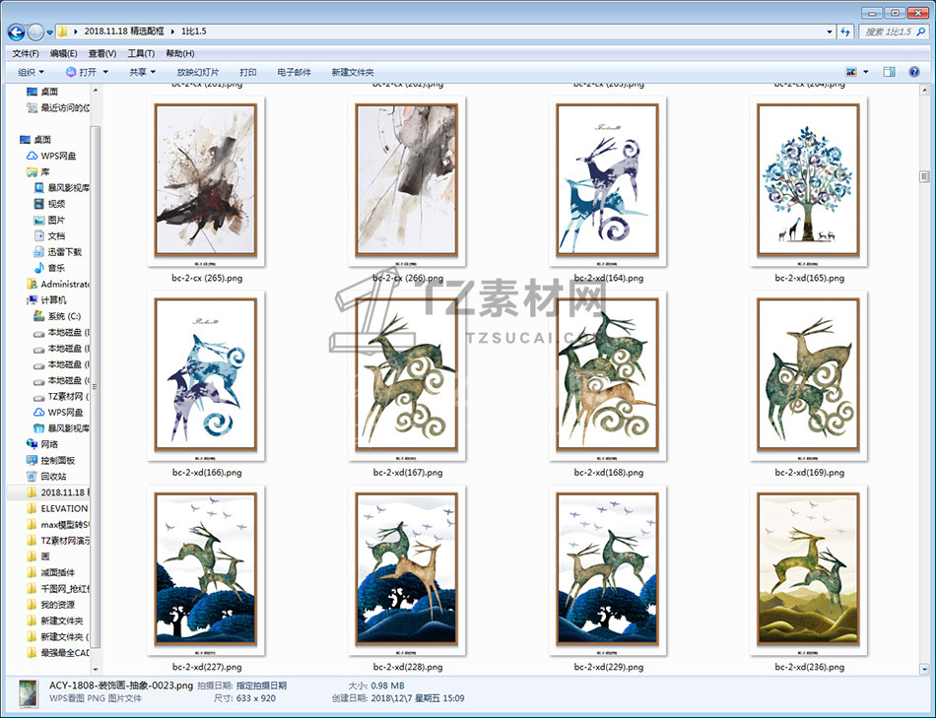
Task: Open the 查看(V) menu
Action: 101,53
